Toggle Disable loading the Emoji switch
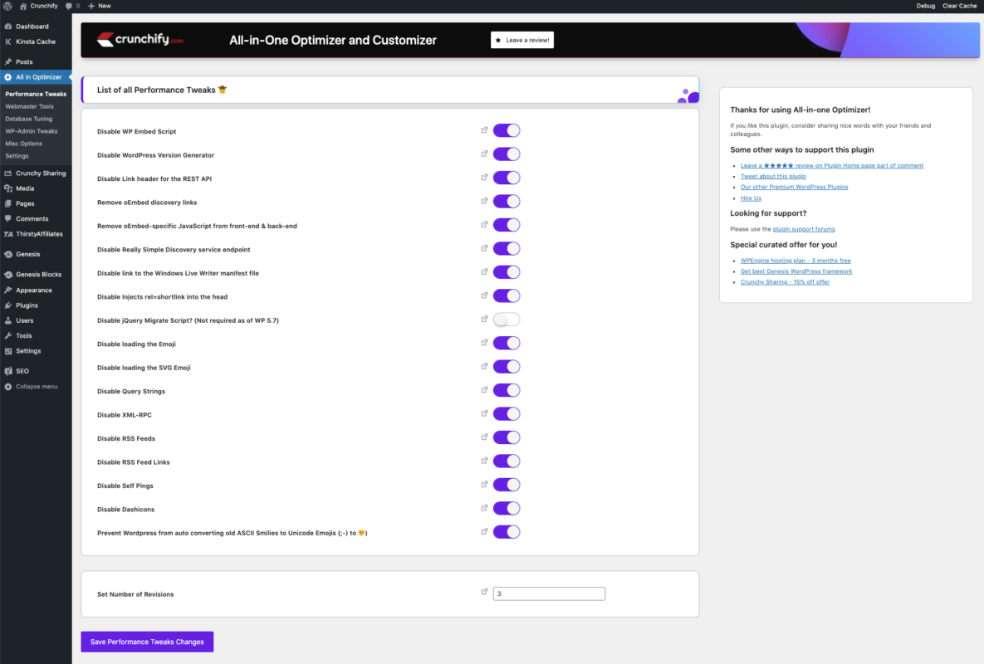The width and height of the screenshot is (984, 664). pyautogui.click(x=507, y=343)
